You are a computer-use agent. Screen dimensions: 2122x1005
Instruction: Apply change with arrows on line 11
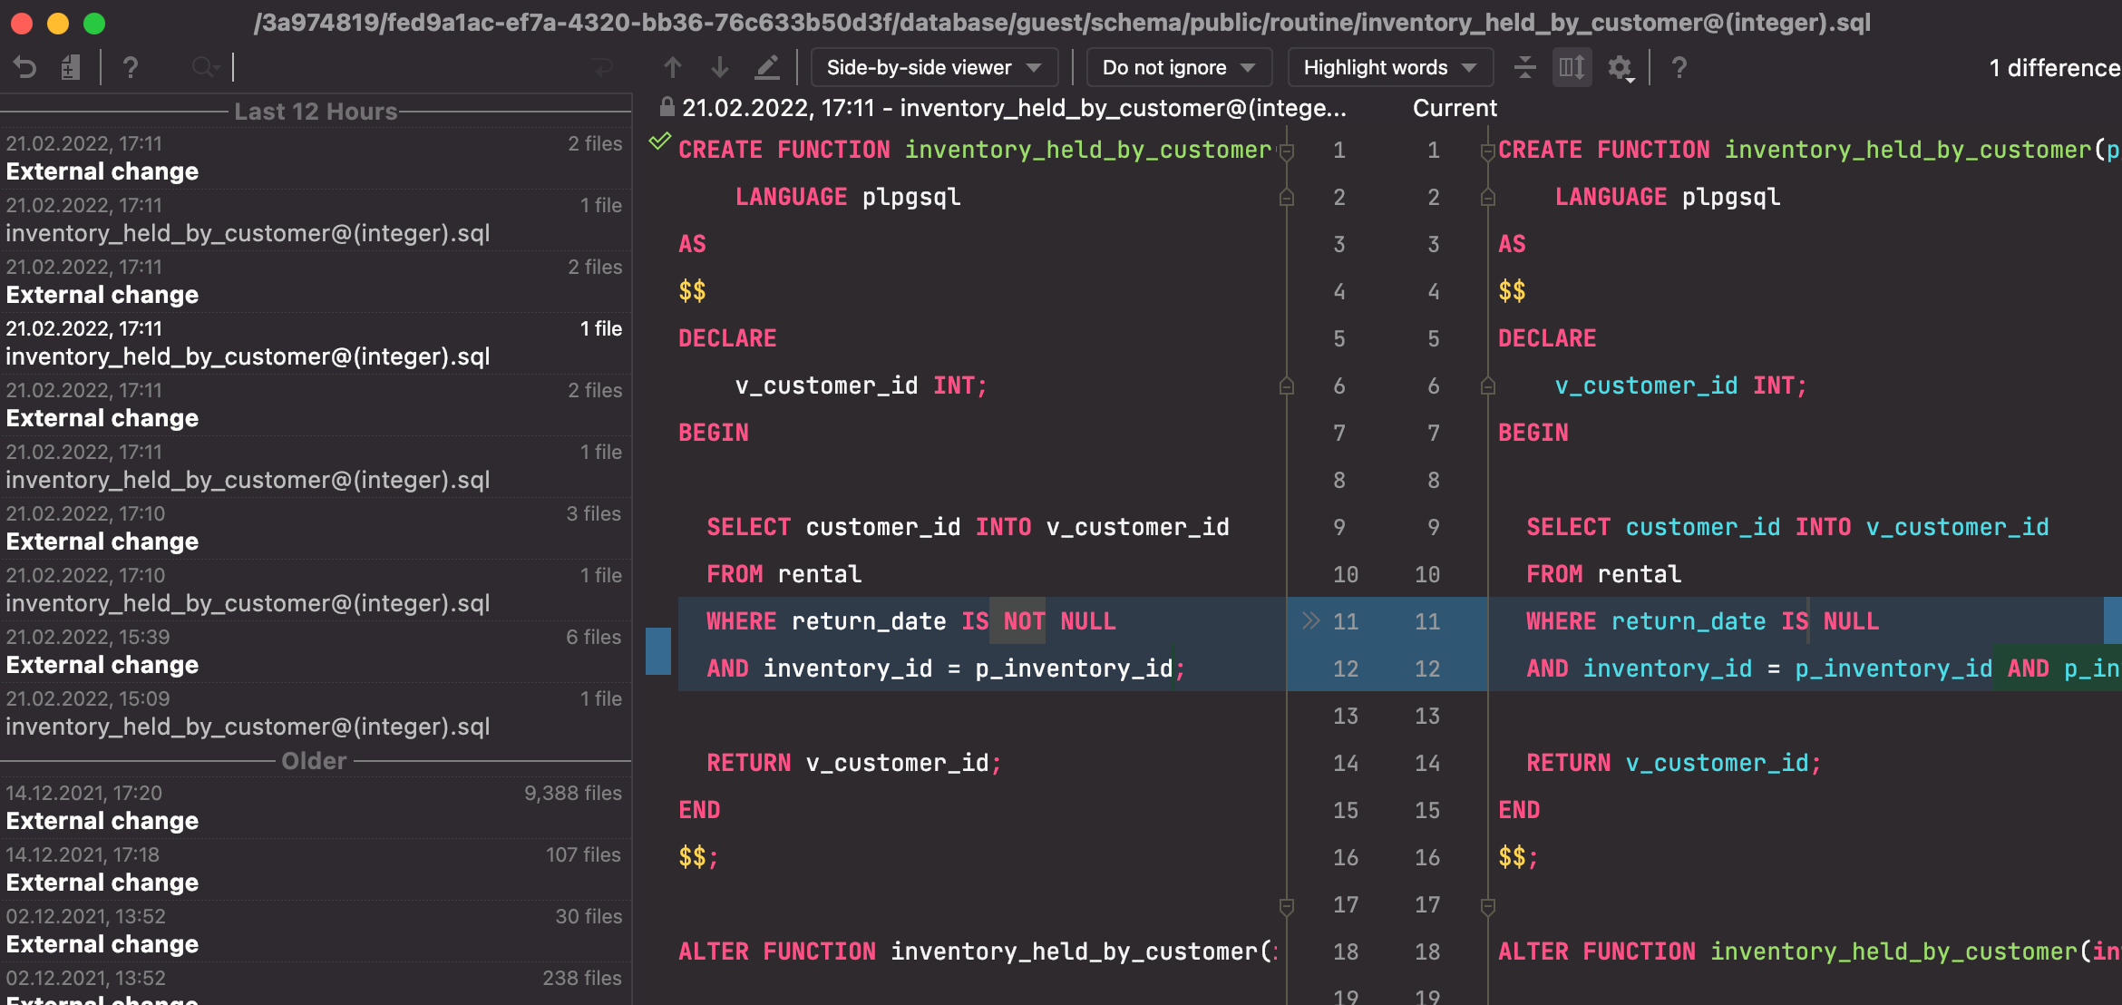coord(1310,620)
